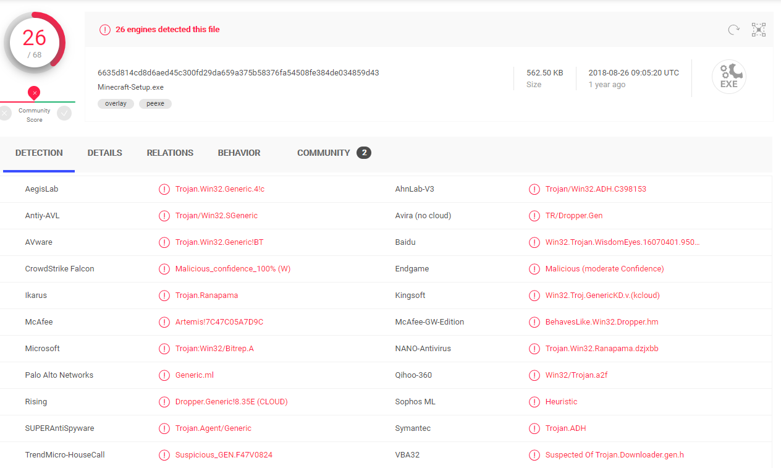This screenshot has width=781, height=468.
Task: Click the file SHA-256 hash text
Action: pyautogui.click(x=238, y=72)
